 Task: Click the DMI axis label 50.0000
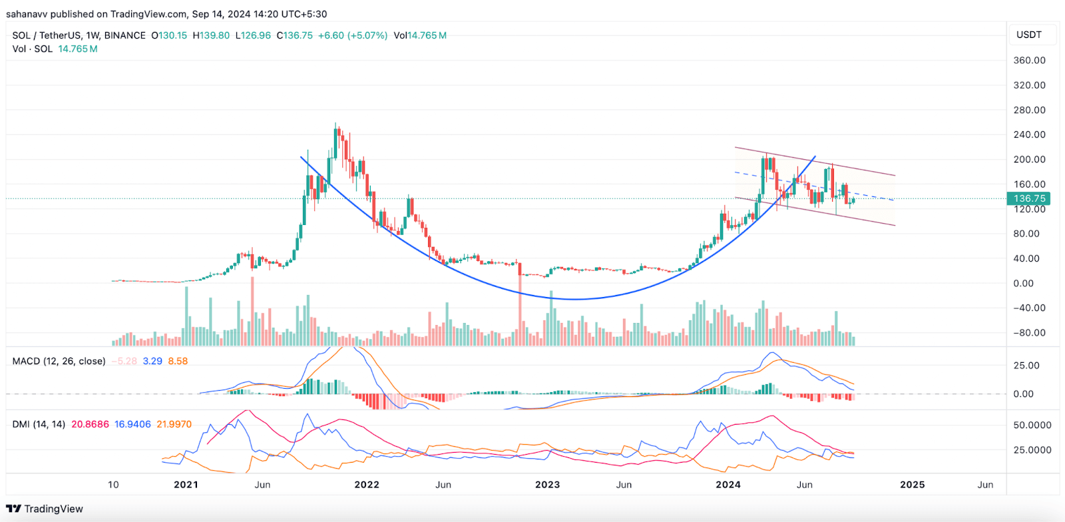[x=1032, y=425]
